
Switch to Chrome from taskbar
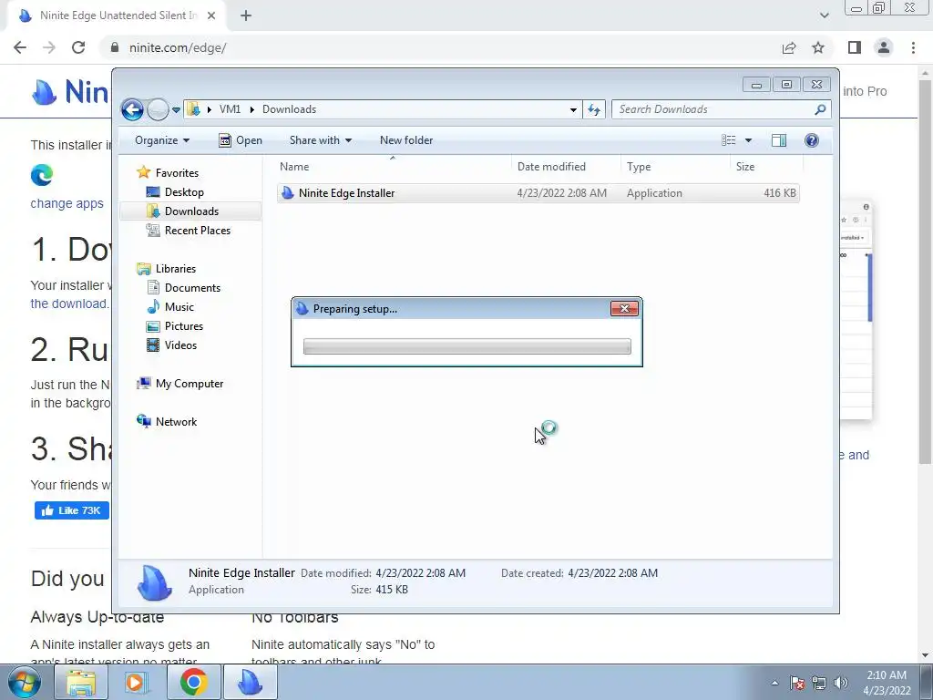194,682
